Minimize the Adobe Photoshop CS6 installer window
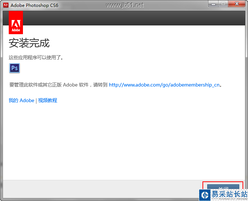248x201 pixels. pyautogui.click(x=213, y=4)
